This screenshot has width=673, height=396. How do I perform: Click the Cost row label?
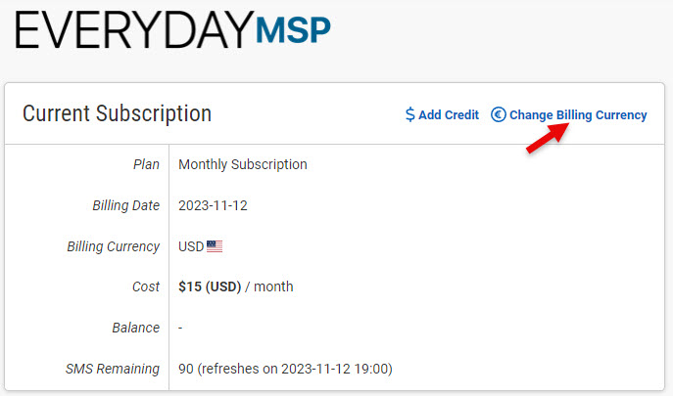(144, 286)
